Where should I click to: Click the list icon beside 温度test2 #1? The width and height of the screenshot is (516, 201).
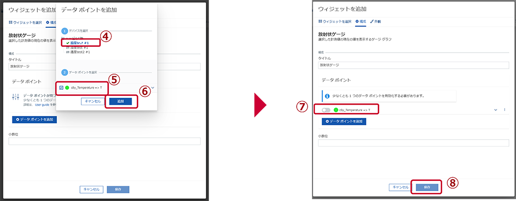[x=68, y=52]
